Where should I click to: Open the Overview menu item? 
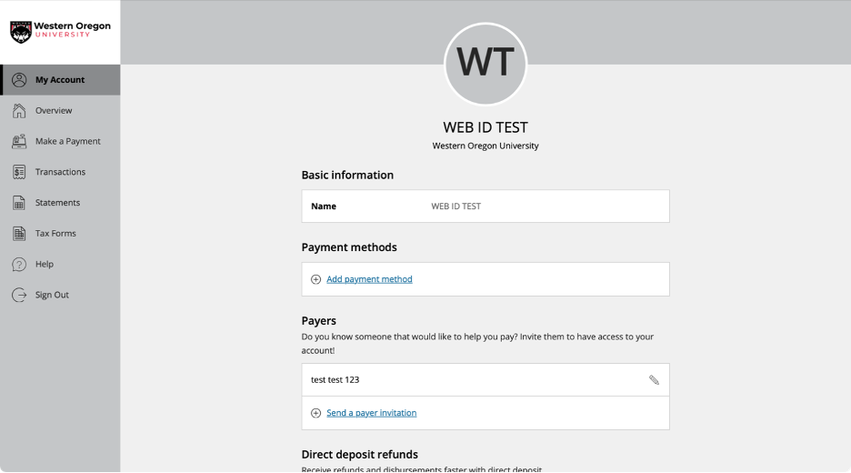click(x=54, y=111)
